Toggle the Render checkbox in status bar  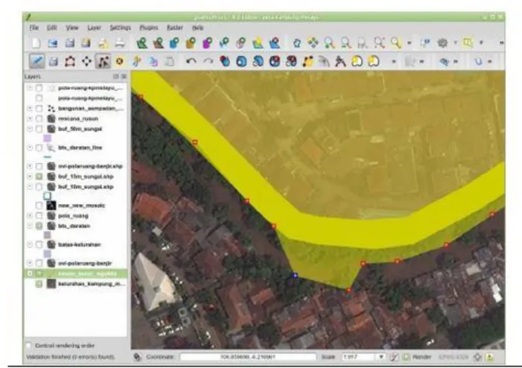click(406, 357)
